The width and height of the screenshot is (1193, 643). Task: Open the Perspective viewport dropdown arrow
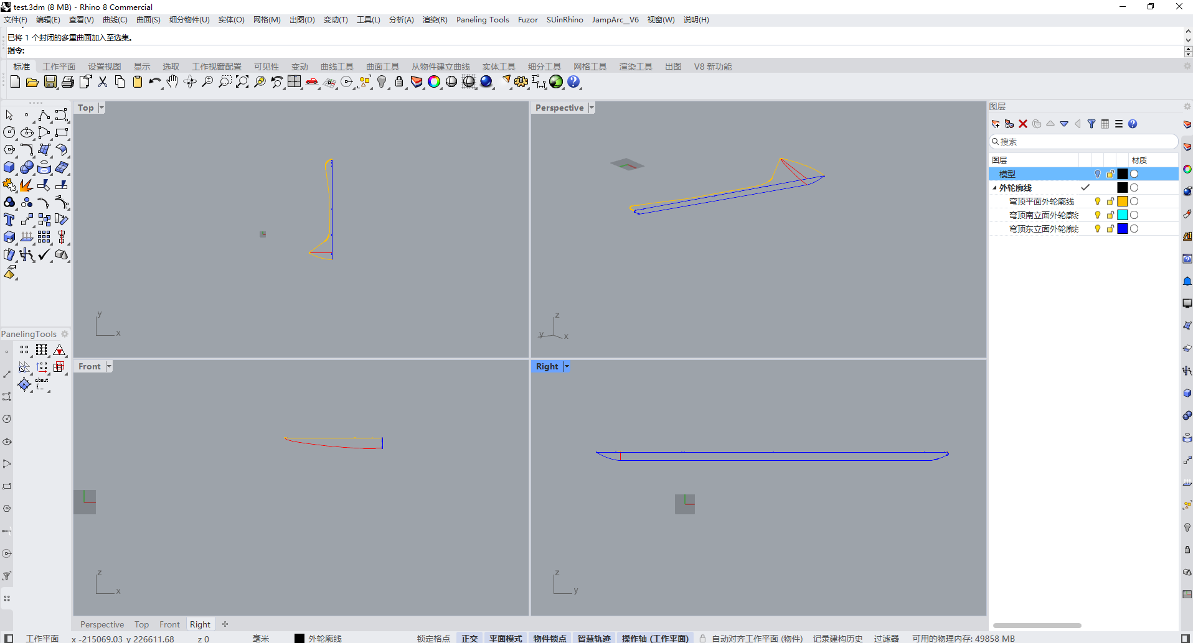click(592, 108)
